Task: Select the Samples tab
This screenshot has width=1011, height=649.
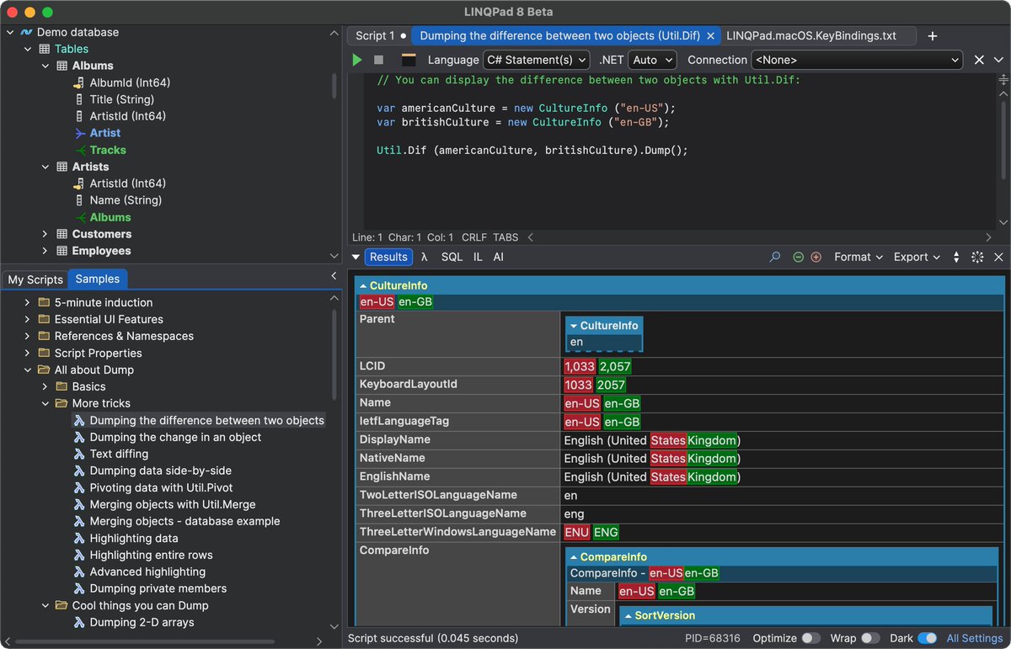Action: coord(98,279)
